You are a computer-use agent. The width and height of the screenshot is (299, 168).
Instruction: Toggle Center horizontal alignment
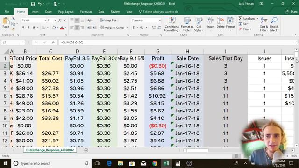[x=77, y=28]
